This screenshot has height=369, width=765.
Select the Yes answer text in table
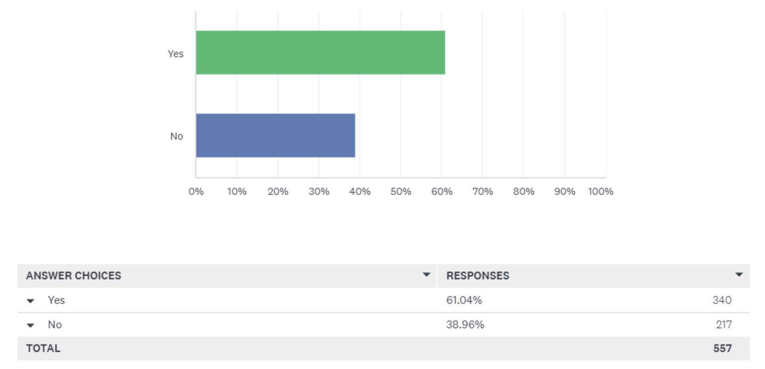click(56, 300)
